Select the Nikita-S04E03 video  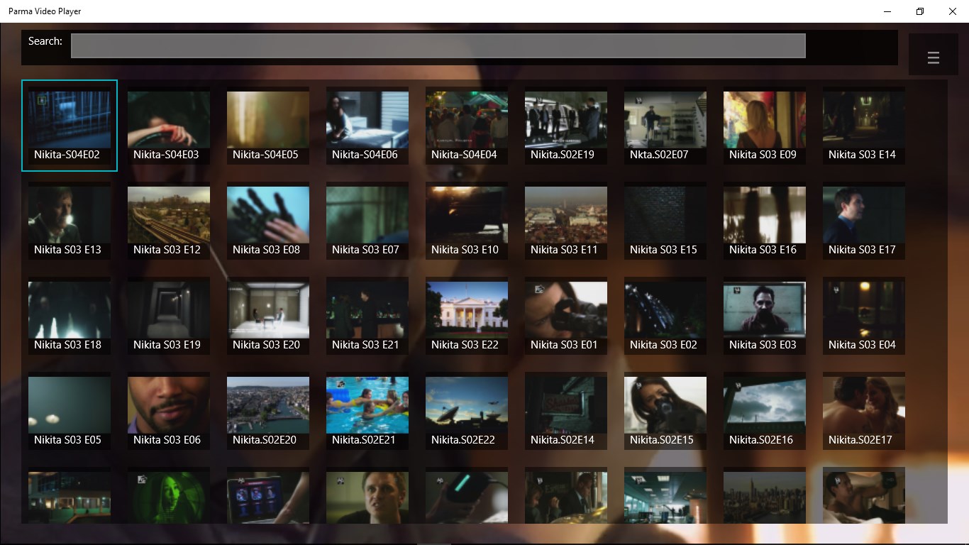[x=169, y=126]
